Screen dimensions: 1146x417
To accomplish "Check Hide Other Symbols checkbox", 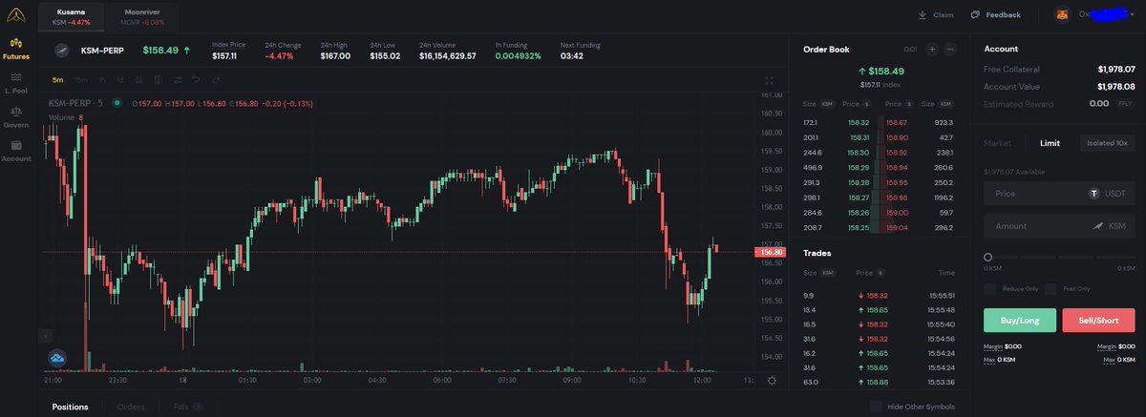I will pos(876,407).
